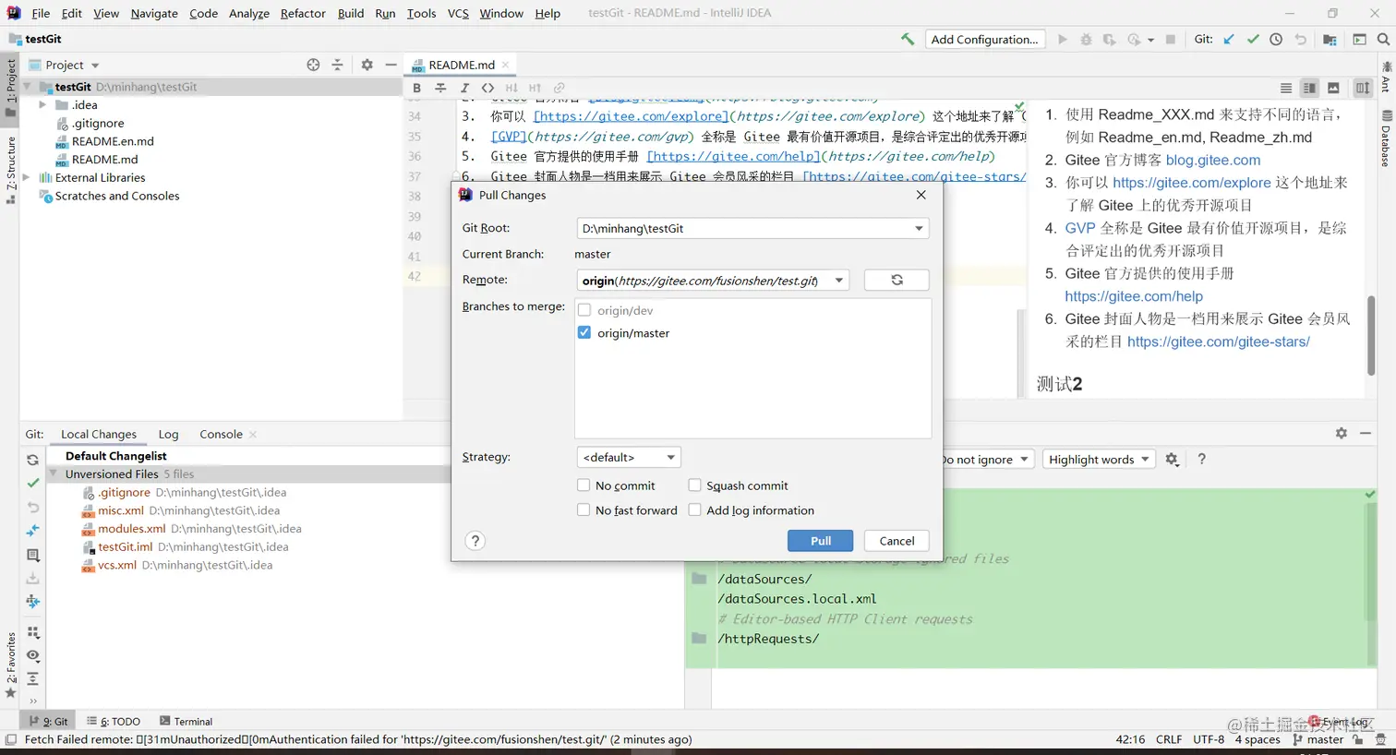
Task: Open the Highlight words dropdown
Action: point(1099,459)
